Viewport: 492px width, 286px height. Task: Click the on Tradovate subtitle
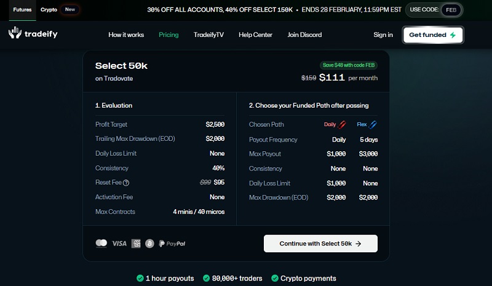click(114, 79)
